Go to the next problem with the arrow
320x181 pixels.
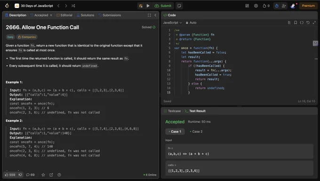(66, 6)
